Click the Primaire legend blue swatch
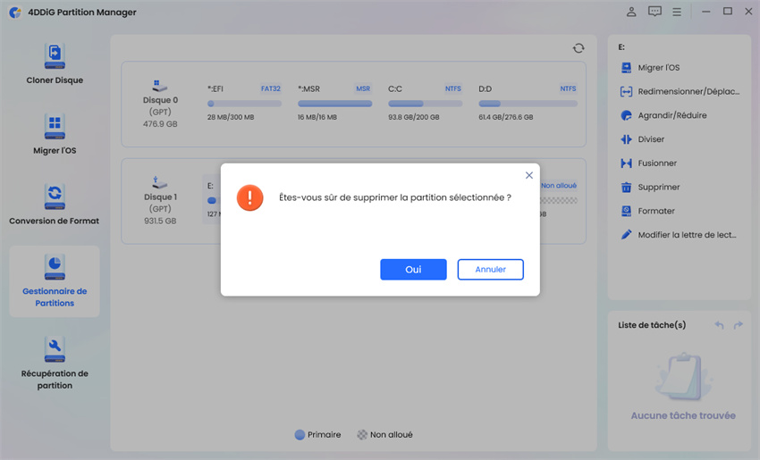760x460 pixels. (300, 435)
